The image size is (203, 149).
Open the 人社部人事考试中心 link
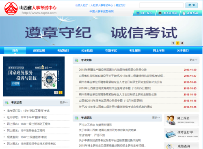pos(101,5)
